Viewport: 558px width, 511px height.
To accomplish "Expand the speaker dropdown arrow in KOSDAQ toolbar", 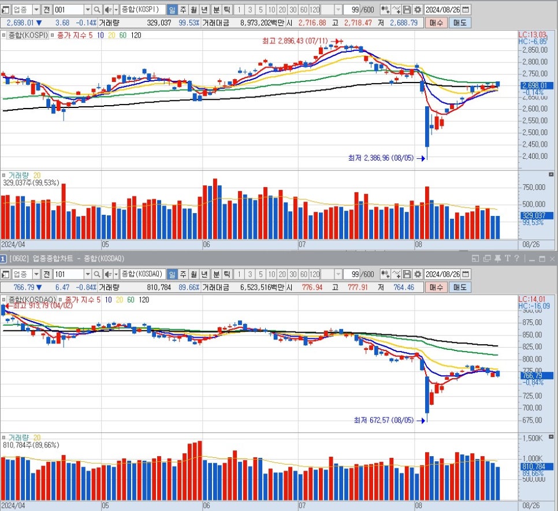I will tap(116, 274).
